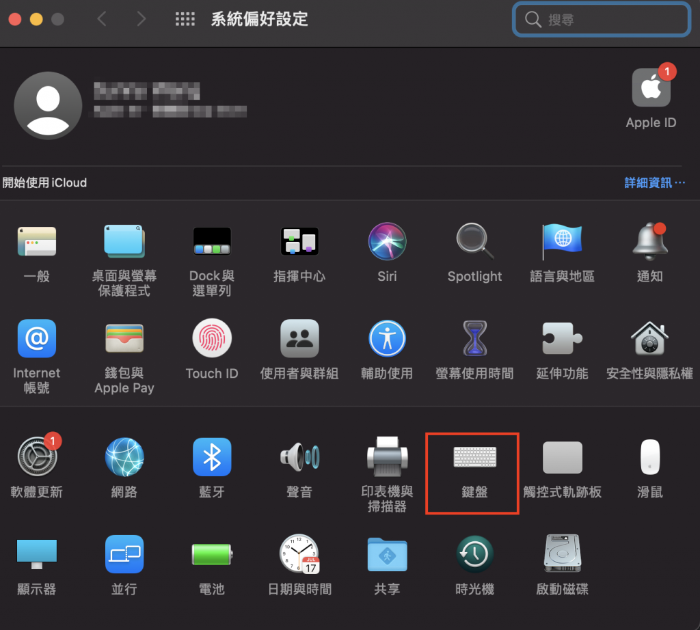700x630 pixels.
Task: Open 啟動磁碟 (Startup Disk) preferences
Action: [x=562, y=553]
